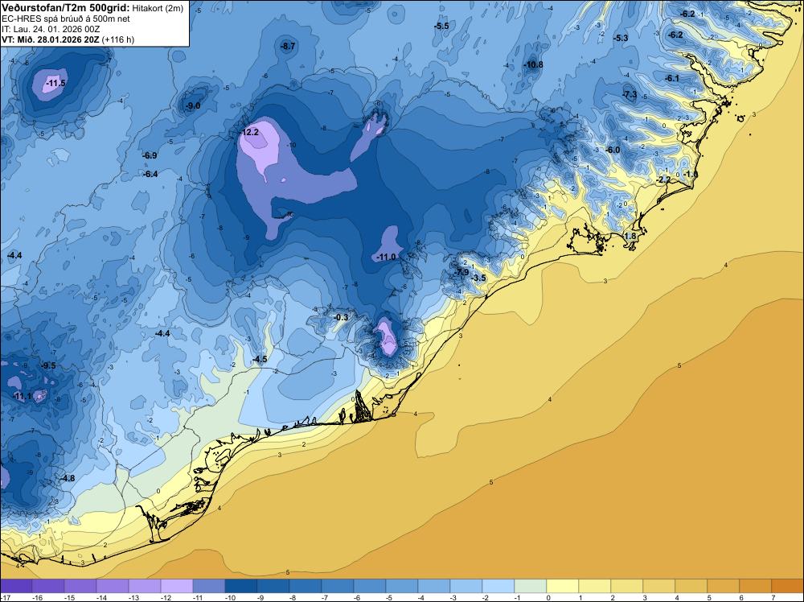804x602 pixels.
Task: Select the 2 tick on color scale
Action: coord(612,597)
